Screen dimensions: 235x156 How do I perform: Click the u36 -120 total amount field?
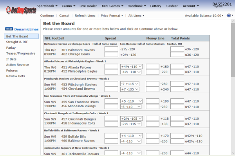coord(177,55)
